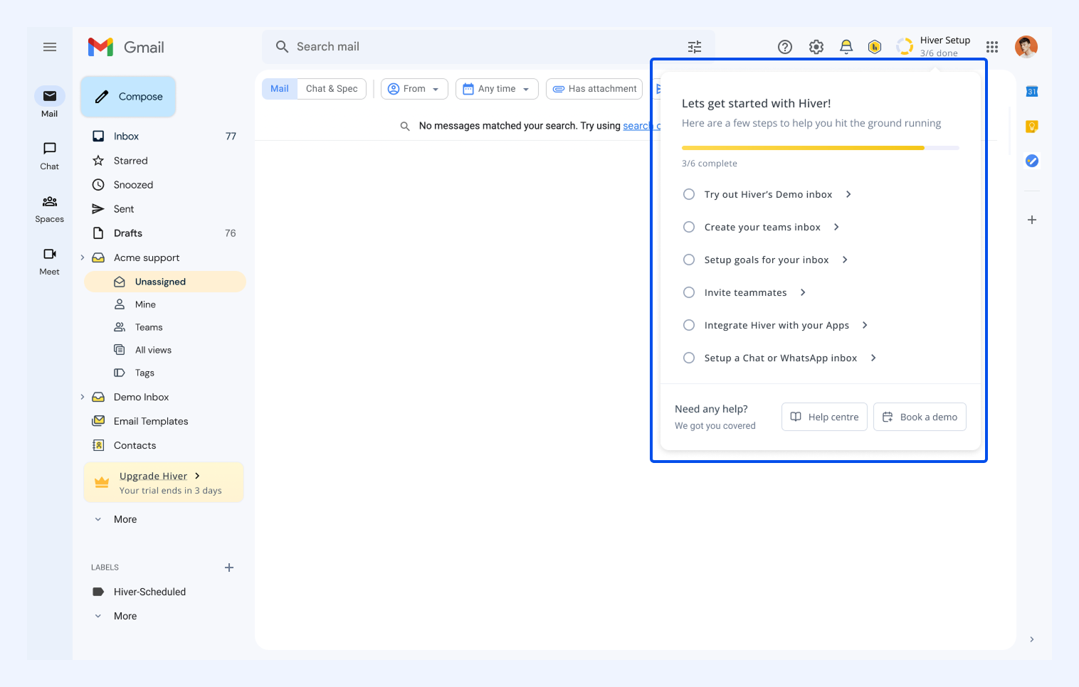
Task: Open the Mail section in the left rail
Action: (50, 102)
